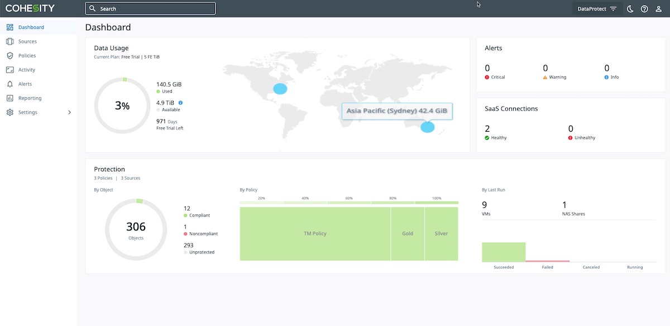Screen dimensions: 670x326
Task: Open the DataProtect app switcher dropdown
Action: click(597, 8)
